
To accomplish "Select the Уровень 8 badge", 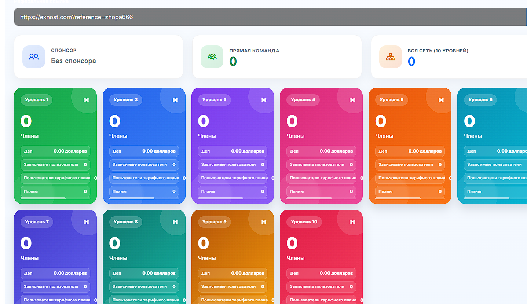I will [126, 222].
